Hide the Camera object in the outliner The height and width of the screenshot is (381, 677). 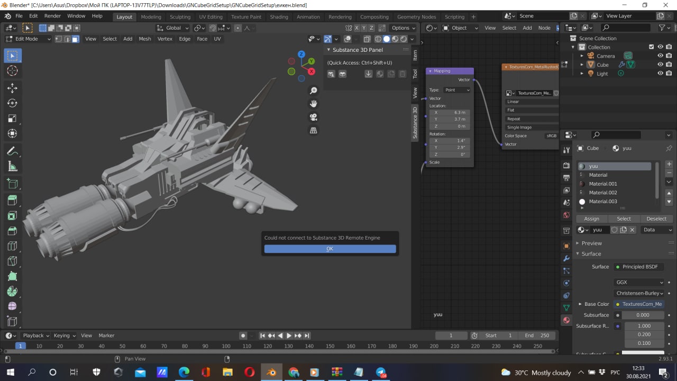point(660,56)
